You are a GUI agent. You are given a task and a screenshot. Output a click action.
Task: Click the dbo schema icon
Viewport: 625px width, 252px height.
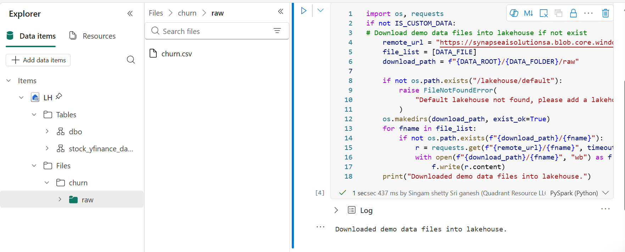[x=61, y=131]
